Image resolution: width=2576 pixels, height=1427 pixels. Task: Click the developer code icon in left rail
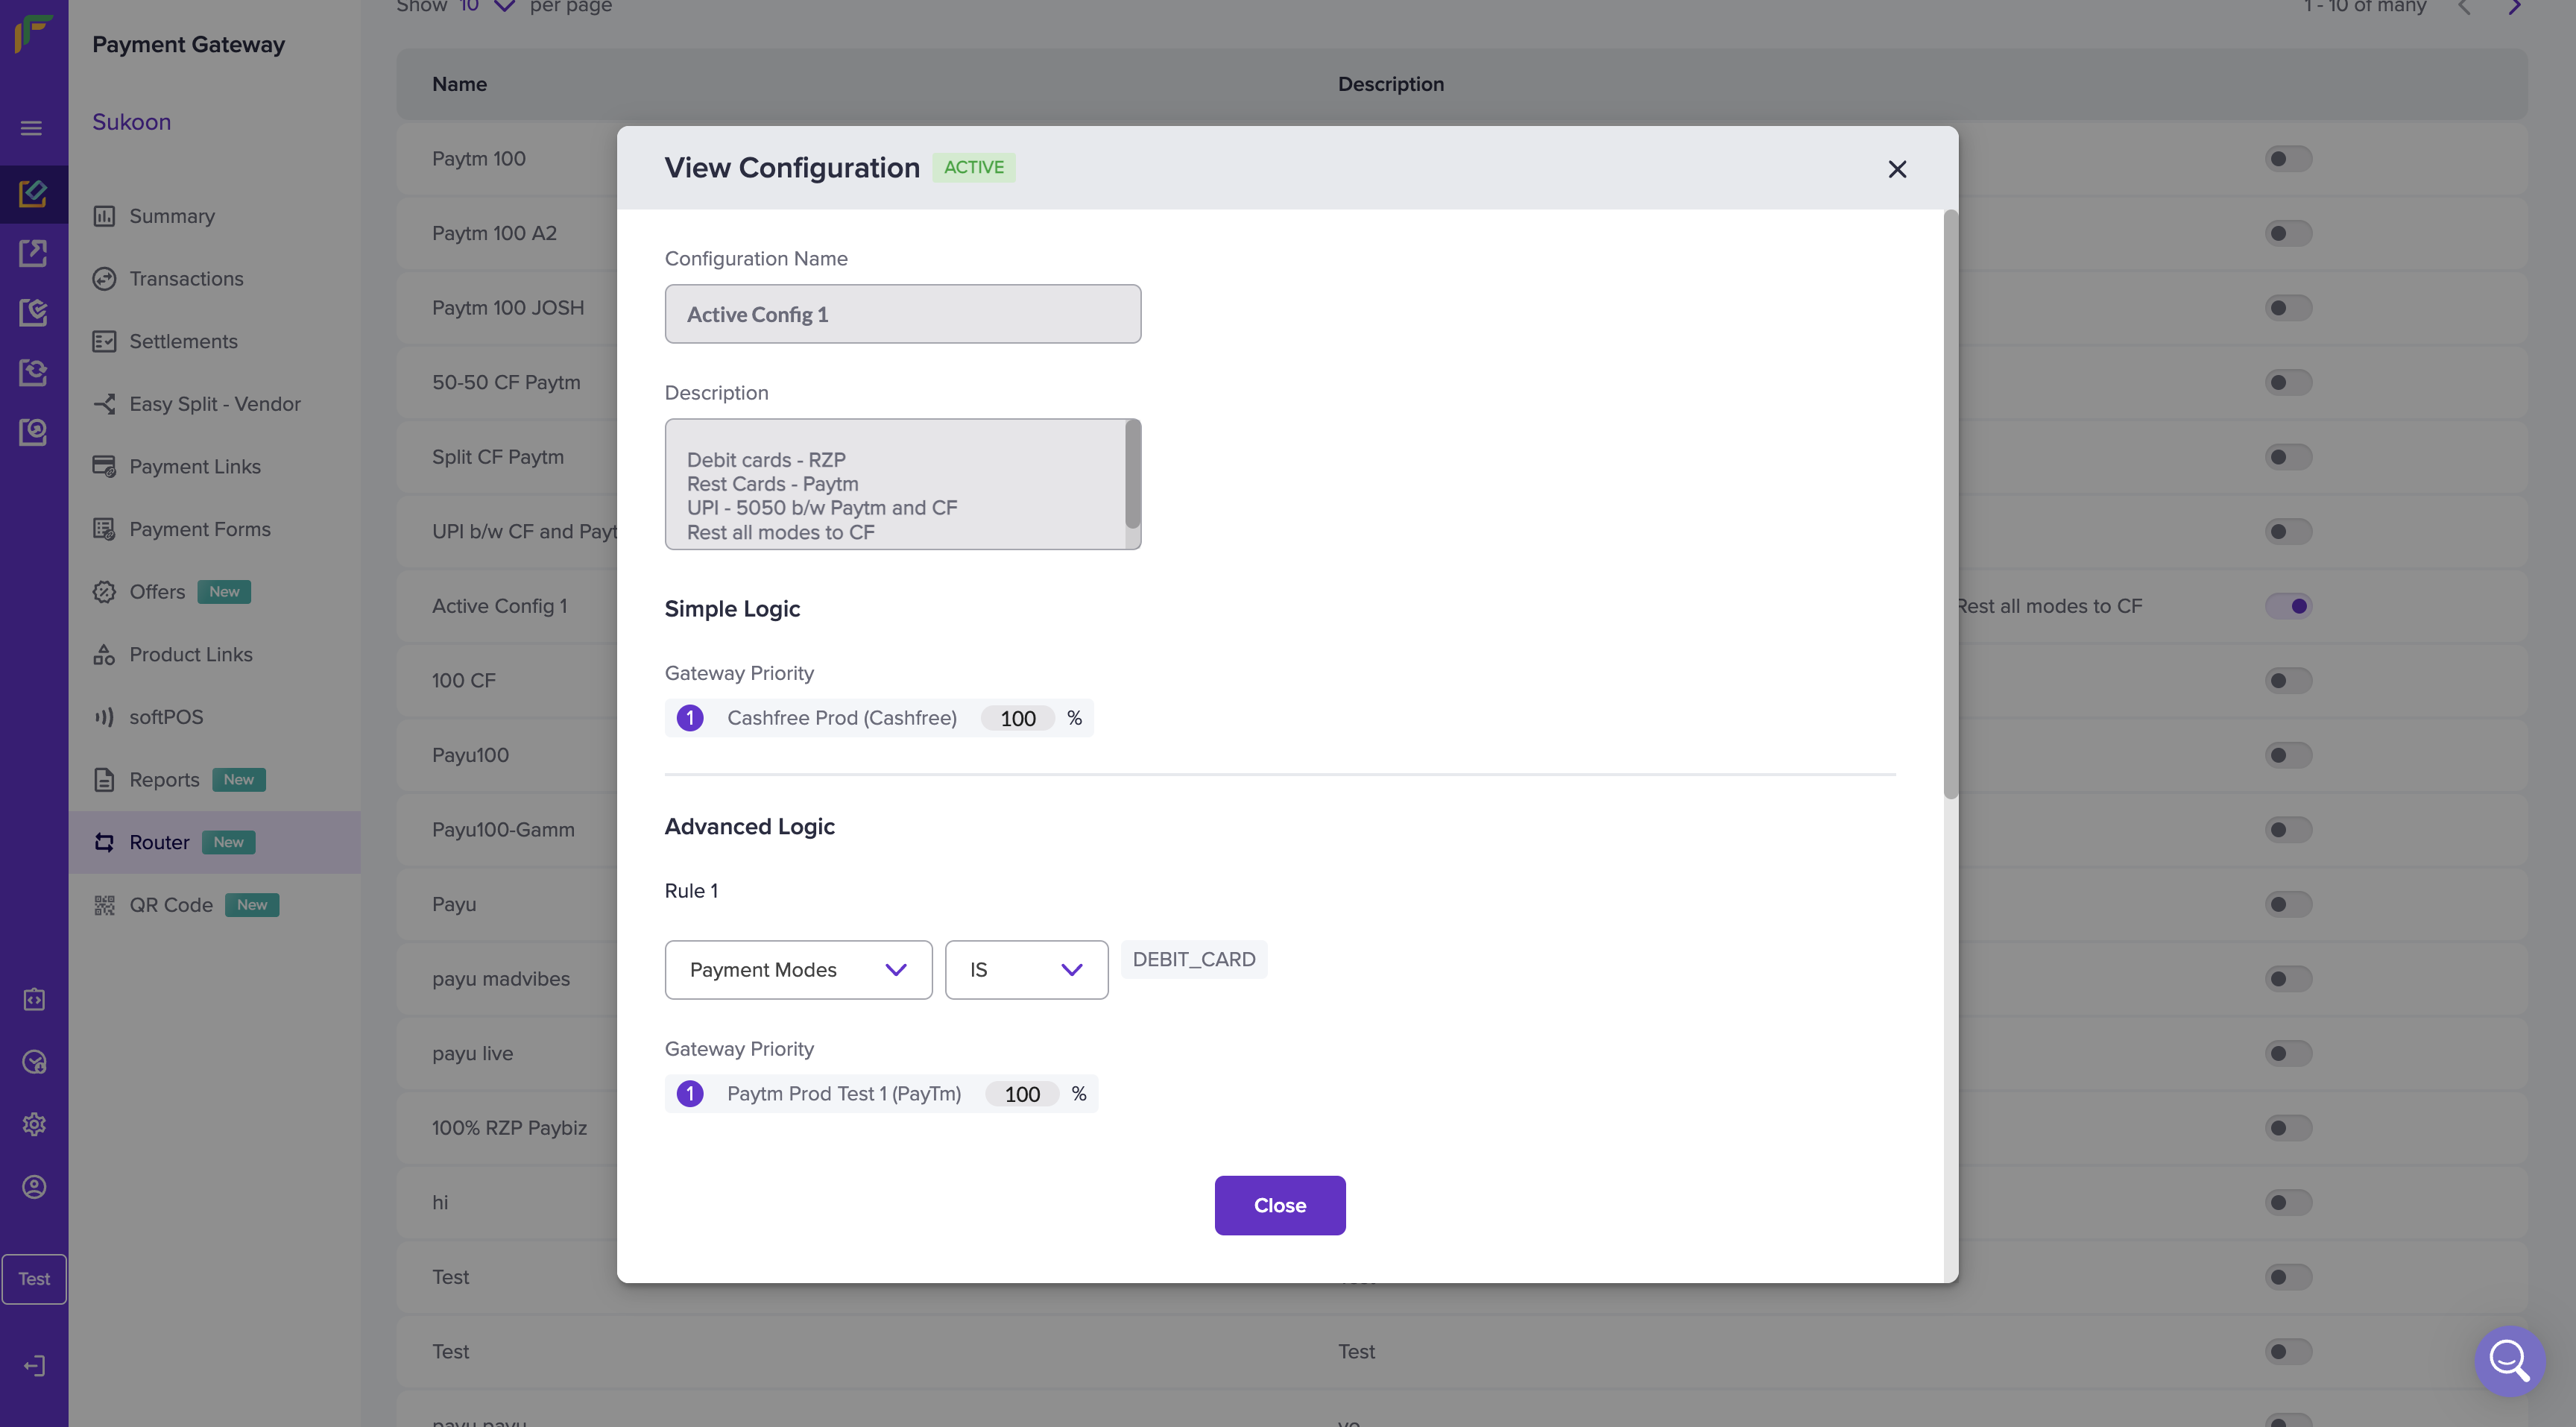[34, 999]
